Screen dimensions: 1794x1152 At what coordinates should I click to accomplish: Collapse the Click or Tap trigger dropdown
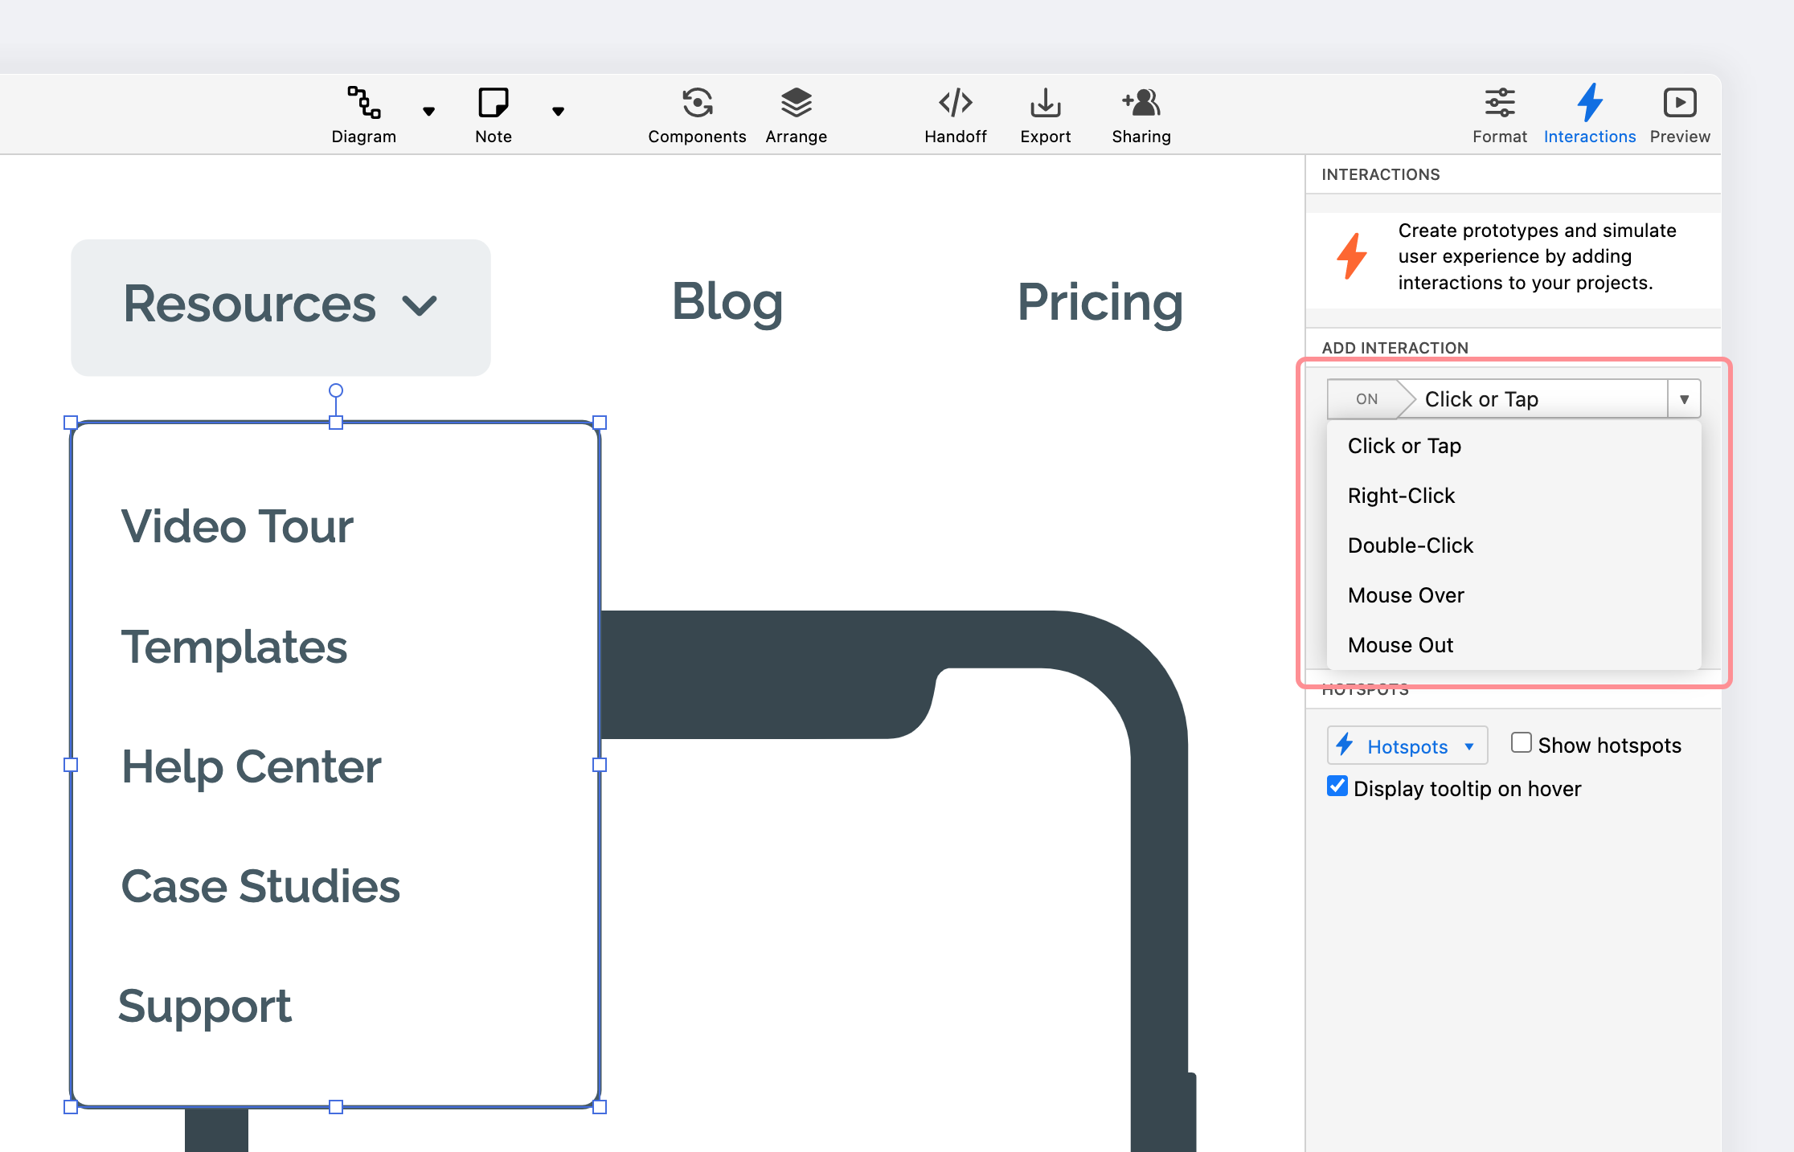[x=1684, y=399]
